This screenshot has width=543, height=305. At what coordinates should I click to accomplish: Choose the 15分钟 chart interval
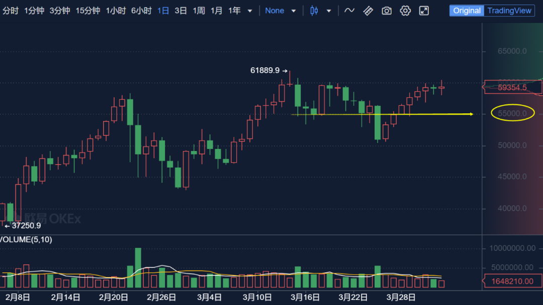click(88, 11)
